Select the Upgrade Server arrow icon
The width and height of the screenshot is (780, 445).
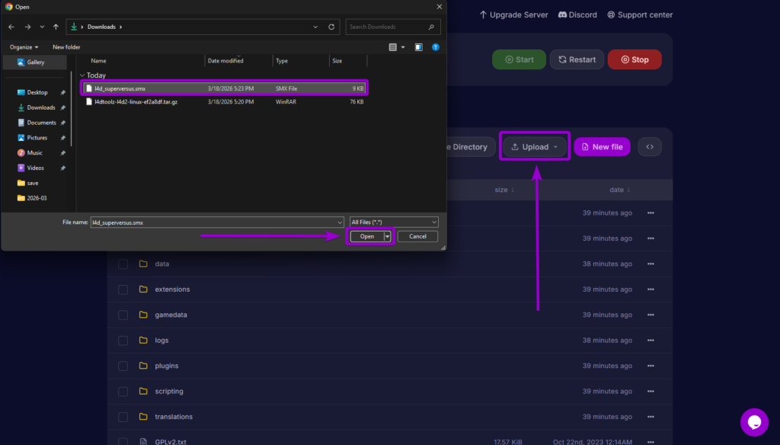(483, 14)
